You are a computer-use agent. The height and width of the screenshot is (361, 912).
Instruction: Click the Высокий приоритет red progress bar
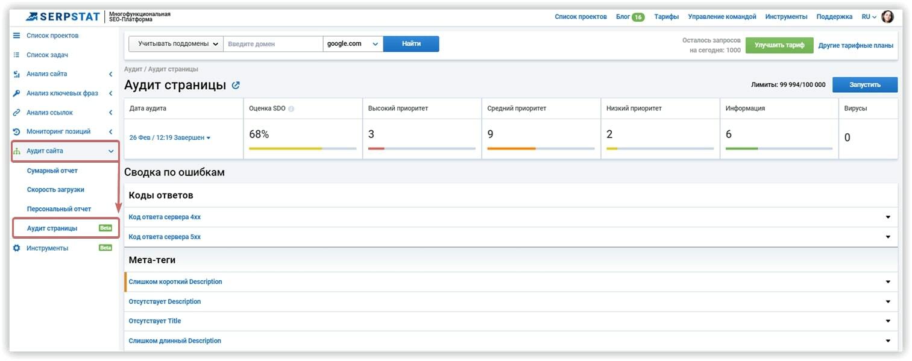pyautogui.click(x=422, y=148)
